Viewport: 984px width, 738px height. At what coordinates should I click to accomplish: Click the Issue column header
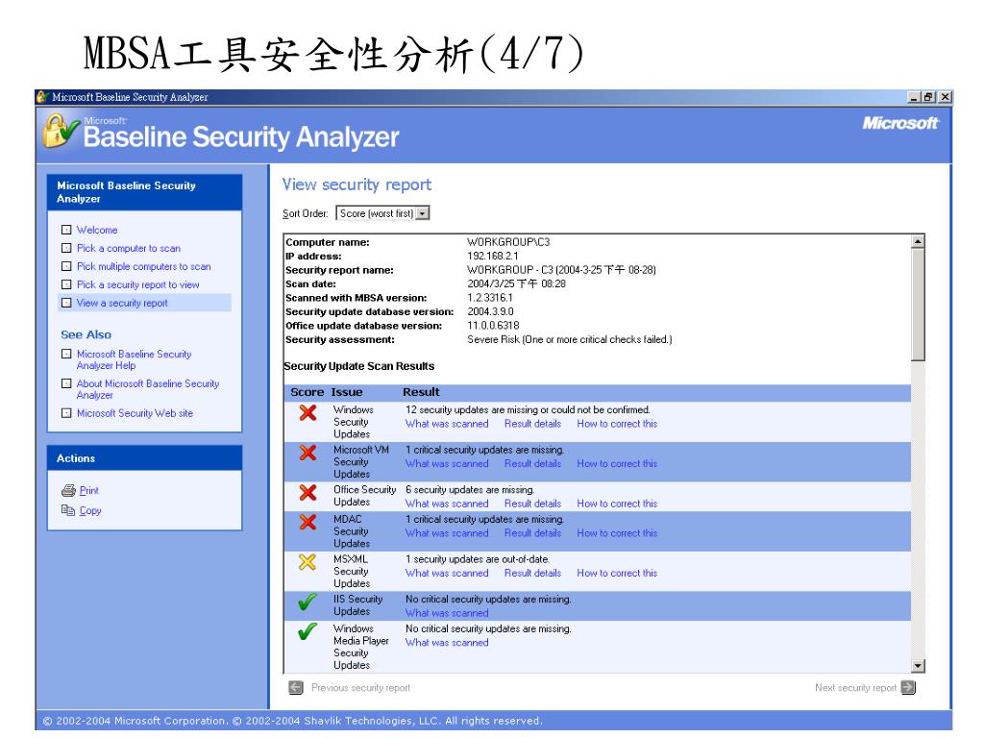[x=347, y=392]
